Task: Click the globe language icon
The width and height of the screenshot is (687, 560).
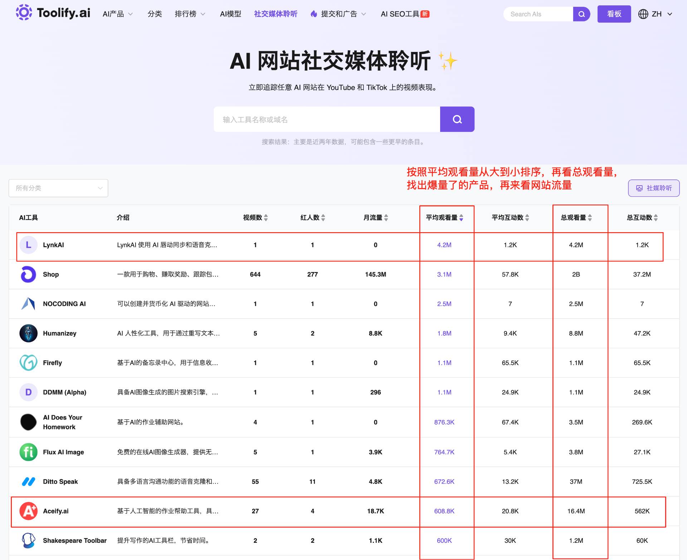Action: [643, 14]
